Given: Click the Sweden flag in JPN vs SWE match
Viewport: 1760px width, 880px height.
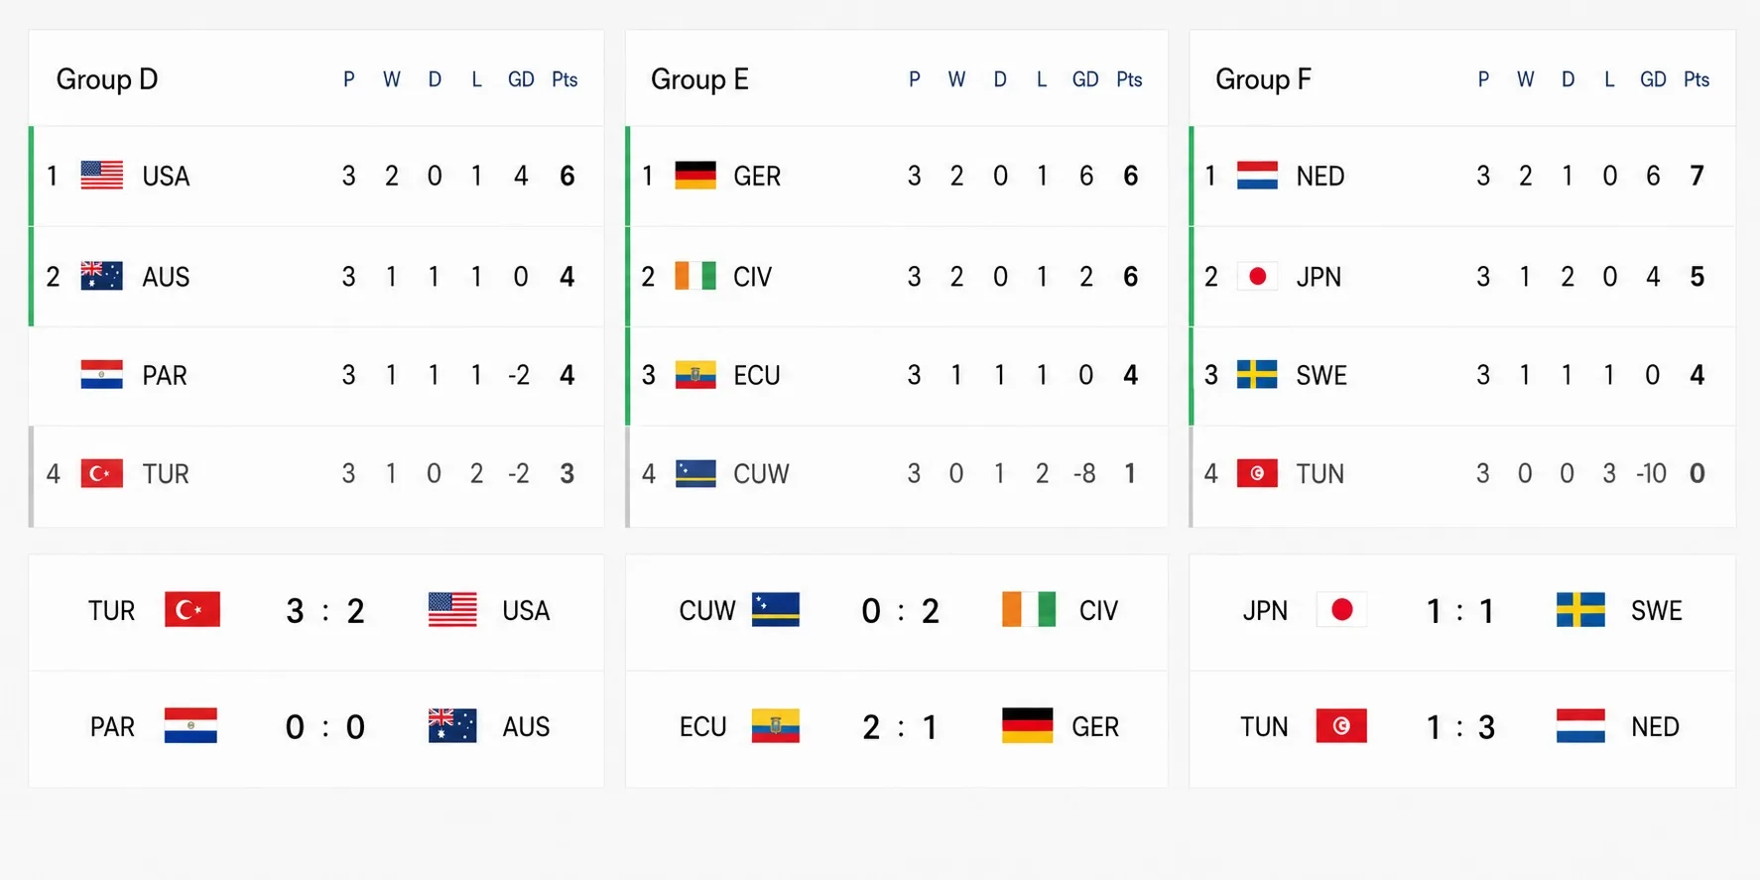Looking at the screenshot, I should (x=1580, y=610).
